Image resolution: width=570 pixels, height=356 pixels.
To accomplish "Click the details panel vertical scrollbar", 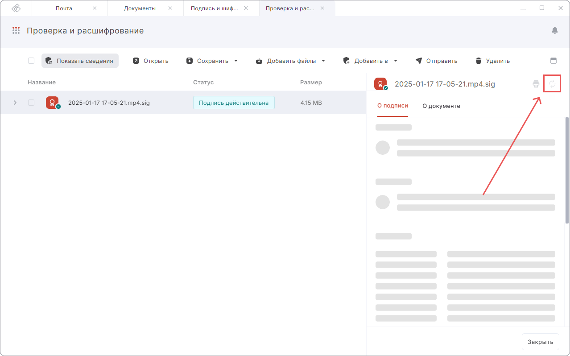I will [567, 170].
